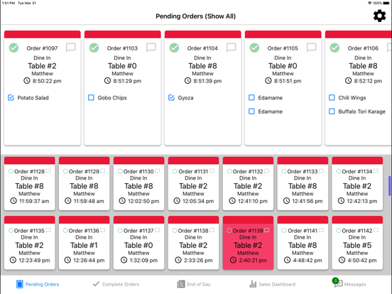Check the Gobo Chips checkbox
Viewport: 392px width, 294px height.
click(91, 97)
